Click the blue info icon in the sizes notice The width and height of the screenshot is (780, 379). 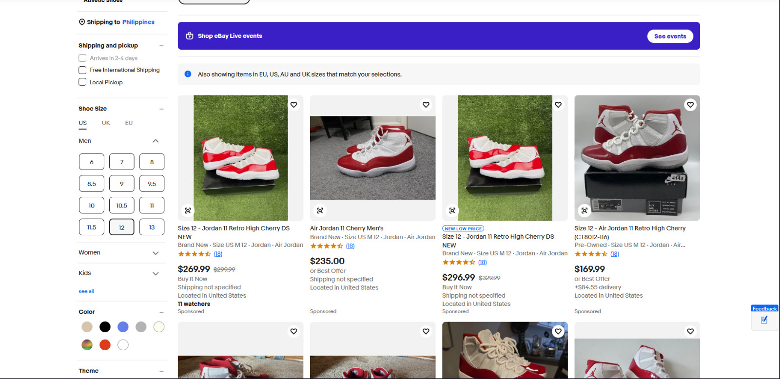click(188, 74)
